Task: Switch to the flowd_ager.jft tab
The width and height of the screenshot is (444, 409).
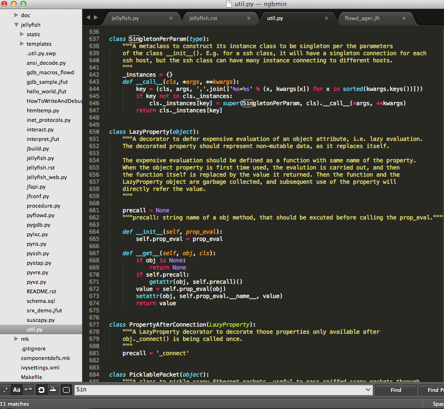Action: pos(362,19)
